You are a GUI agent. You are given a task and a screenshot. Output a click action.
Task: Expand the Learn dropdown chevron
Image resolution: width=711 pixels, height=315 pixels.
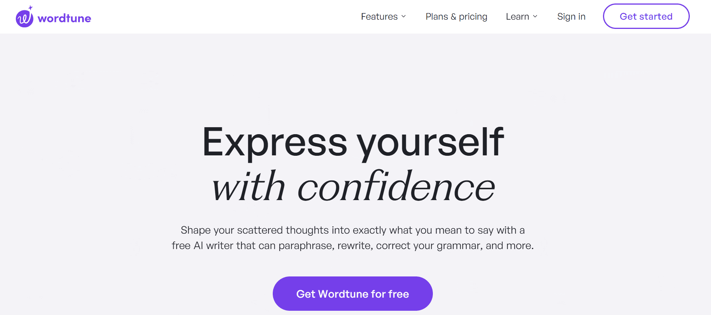point(535,17)
